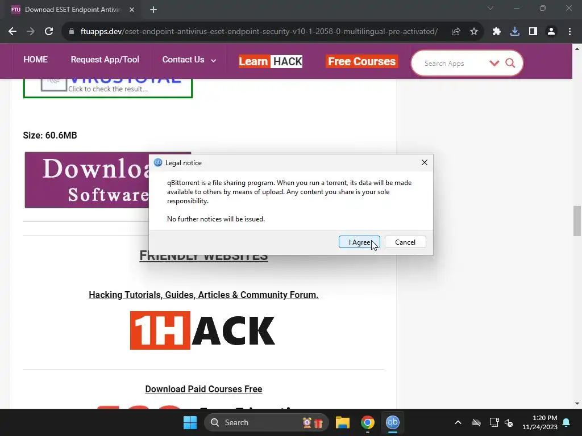Open HOME in site navigation
Image resolution: width=582 pixels, height=436 pixels.
click(35, 59)
